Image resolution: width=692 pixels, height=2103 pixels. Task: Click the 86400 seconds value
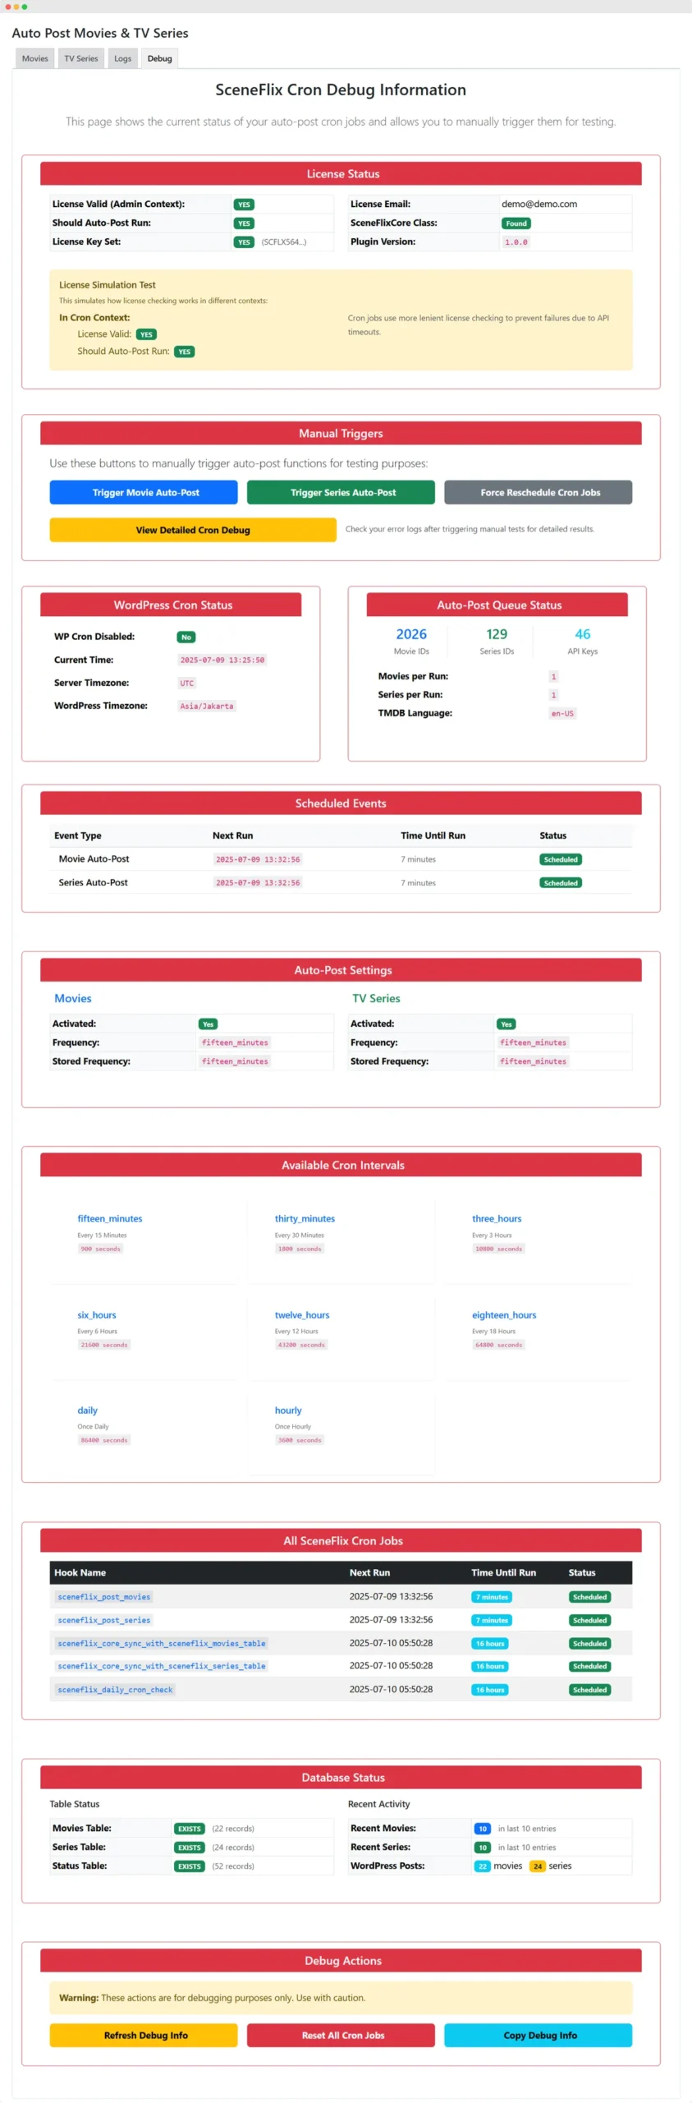pos(104,1440)
